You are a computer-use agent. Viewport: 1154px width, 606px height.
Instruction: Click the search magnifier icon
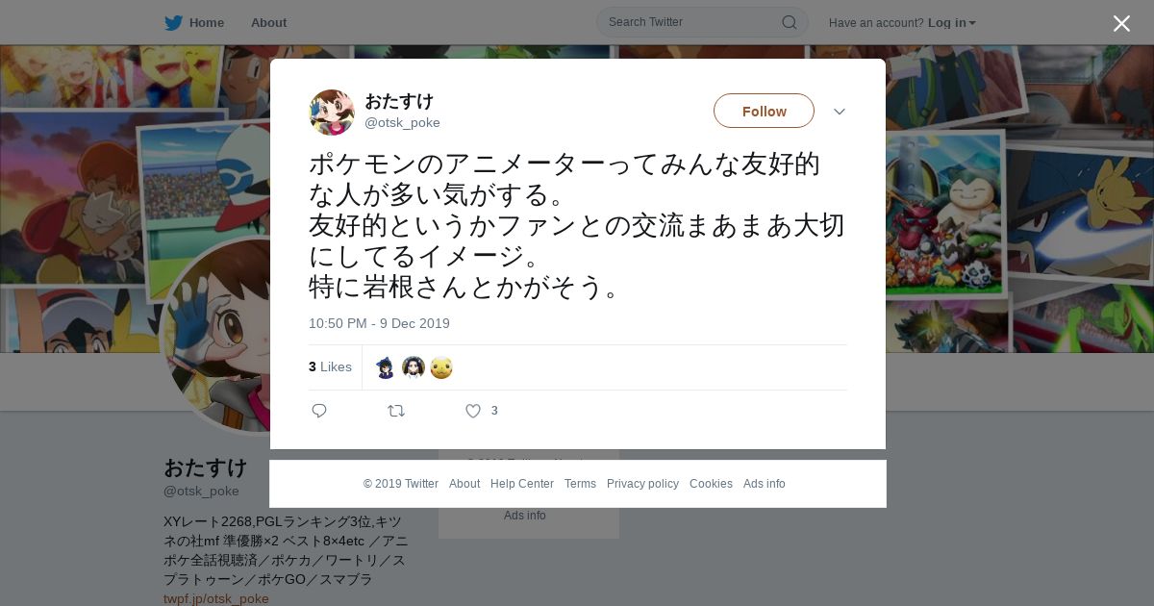tap(789, 22)
